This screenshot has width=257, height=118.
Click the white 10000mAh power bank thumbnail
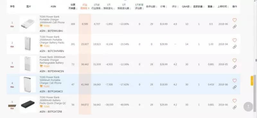28,24
